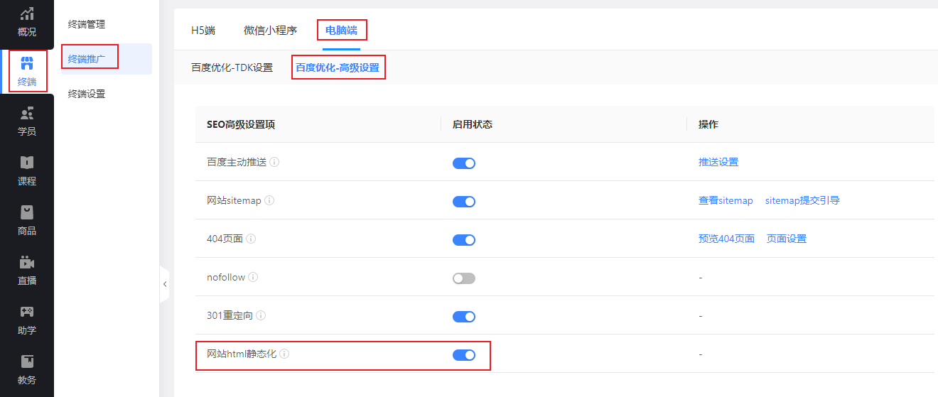Open the 查看sitemap link
Image resolution: width=938 pixels, height=397 pixels.
click(x=726, y=200)
